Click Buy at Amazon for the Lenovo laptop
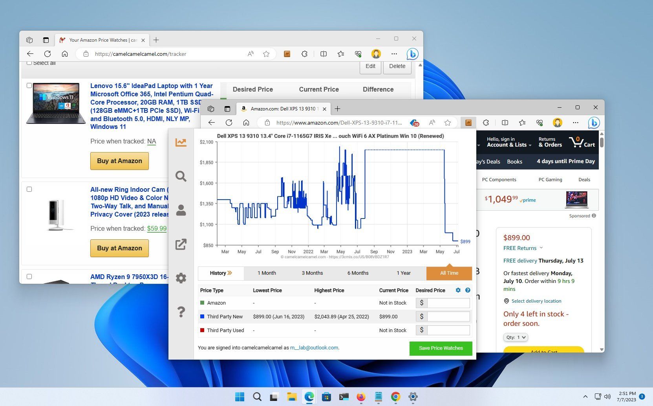Viewport: 653px width, 406px height. click(119, 161)
